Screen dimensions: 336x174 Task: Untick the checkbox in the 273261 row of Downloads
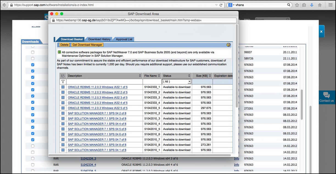point(33,109)
